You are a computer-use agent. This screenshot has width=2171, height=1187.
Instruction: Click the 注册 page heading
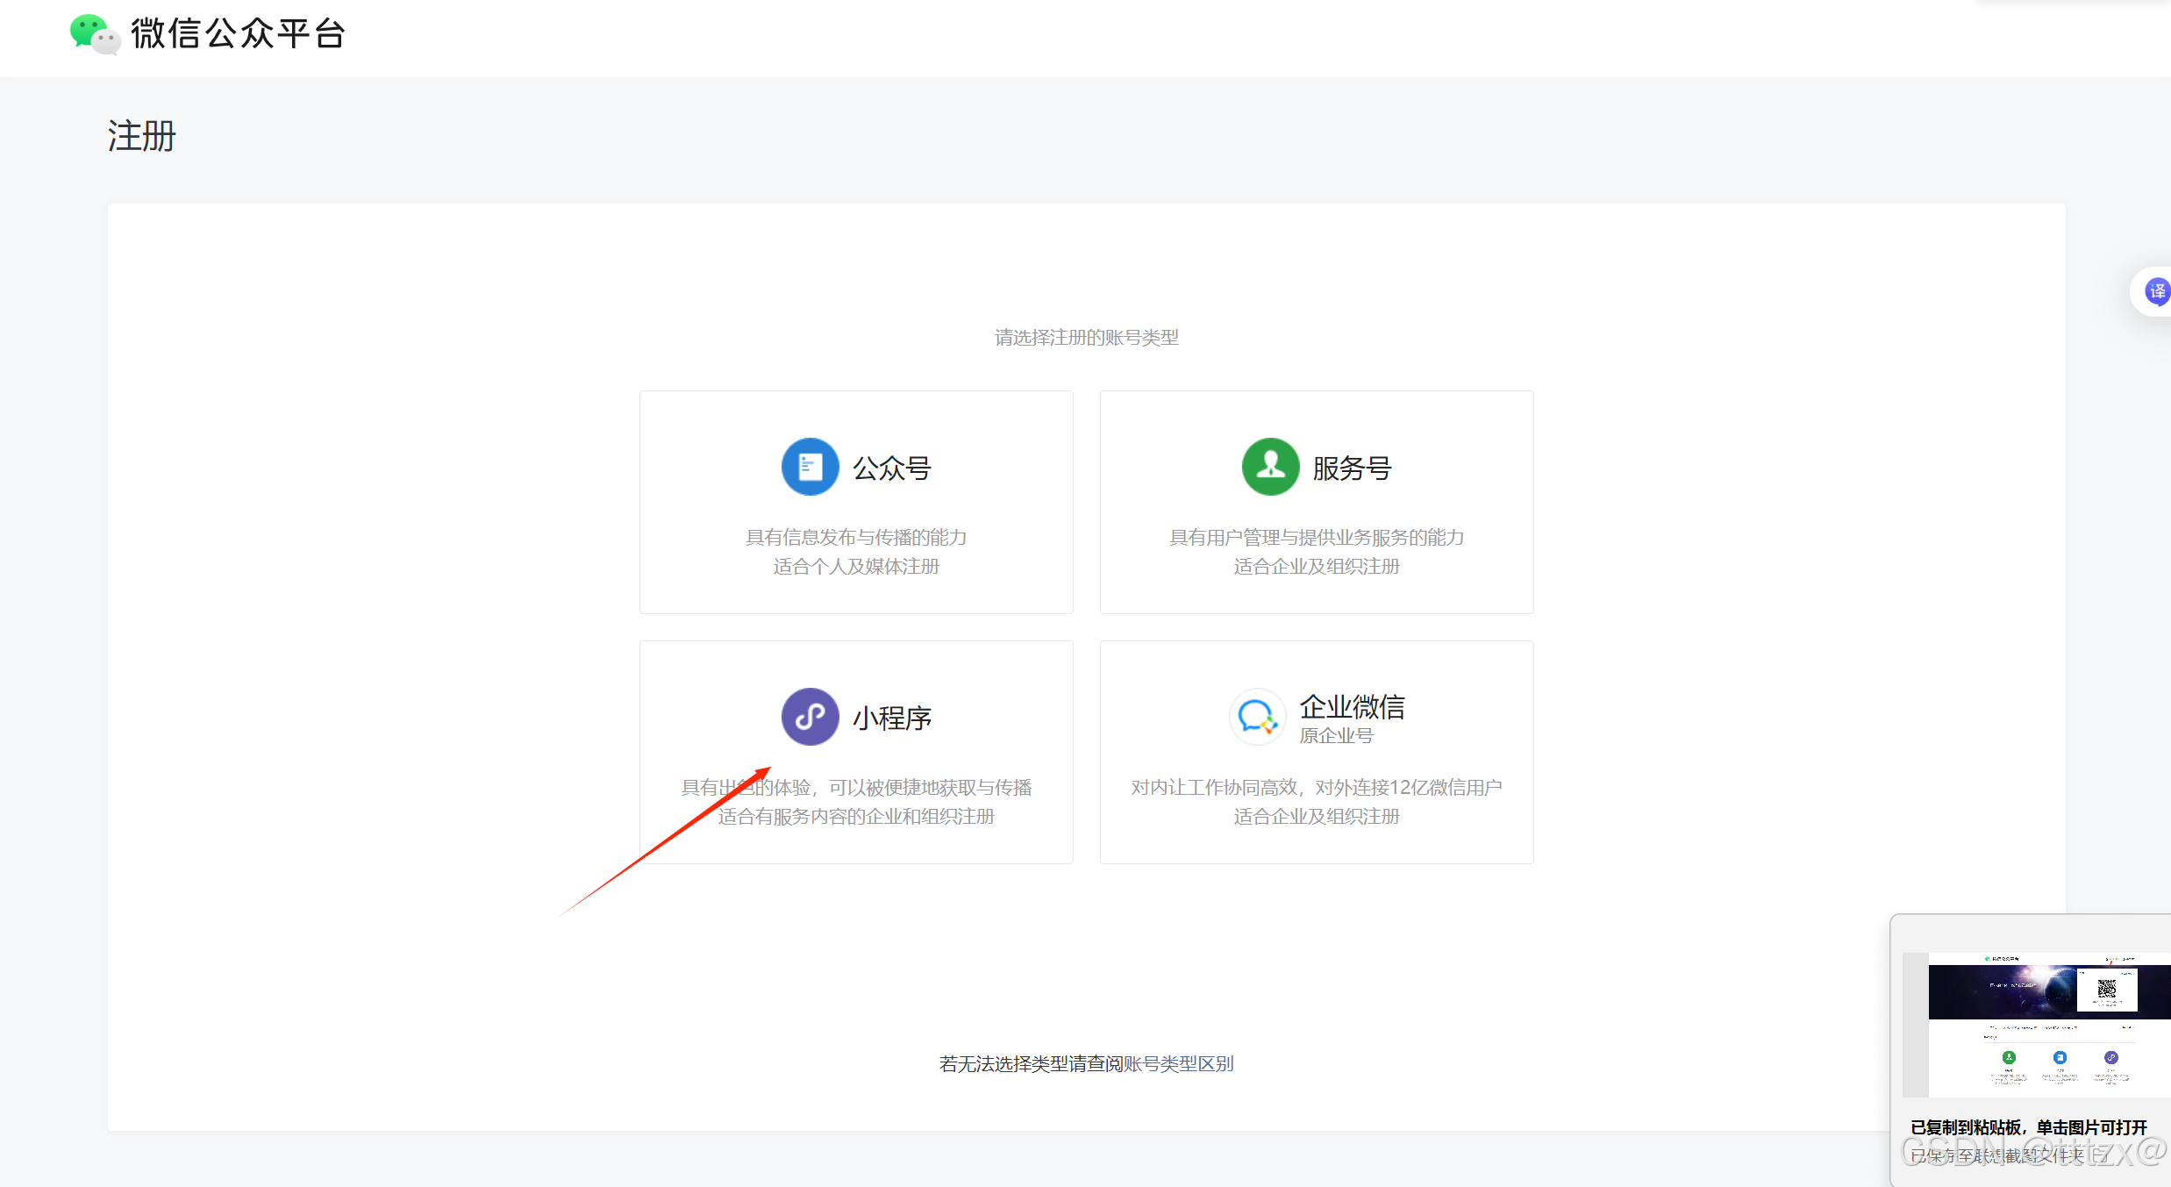point(142,136)
